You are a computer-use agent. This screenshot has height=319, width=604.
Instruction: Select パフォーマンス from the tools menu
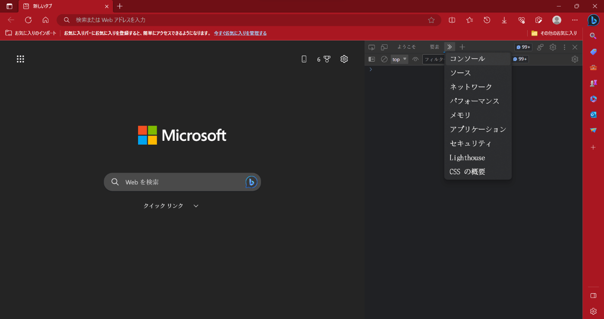click(478, 101)
